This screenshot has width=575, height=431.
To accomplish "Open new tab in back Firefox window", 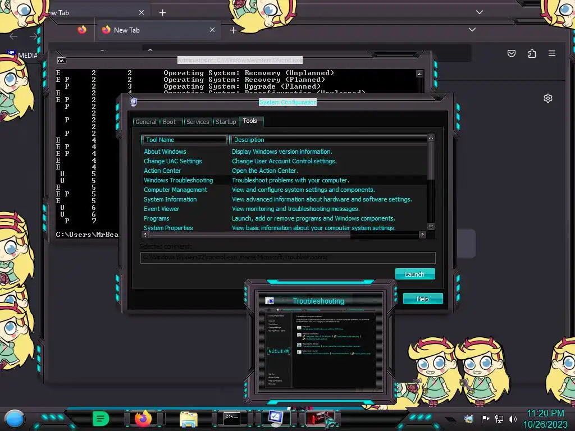I will (162, 12).
